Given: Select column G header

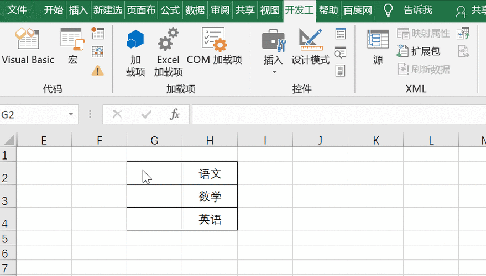Looking at the screenshot, I should tap(154, 140).
